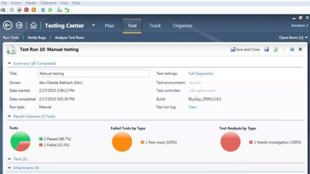
Task: Click the date started value 2/17/2010 2:58:12 PM
Action: point(57,90)
